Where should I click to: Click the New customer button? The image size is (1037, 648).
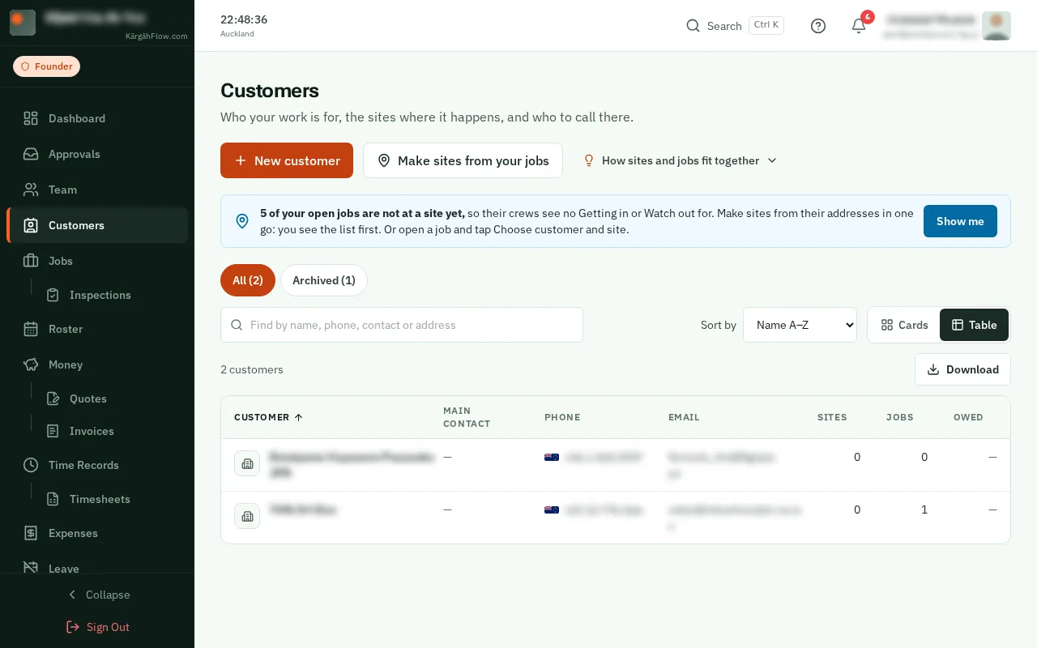pos(287,160)
